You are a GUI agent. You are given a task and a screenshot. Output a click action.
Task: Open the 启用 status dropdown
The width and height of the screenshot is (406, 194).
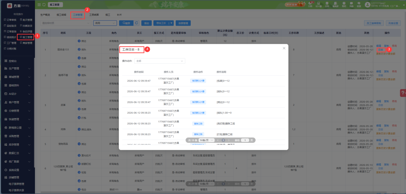(x=105, y=23)
